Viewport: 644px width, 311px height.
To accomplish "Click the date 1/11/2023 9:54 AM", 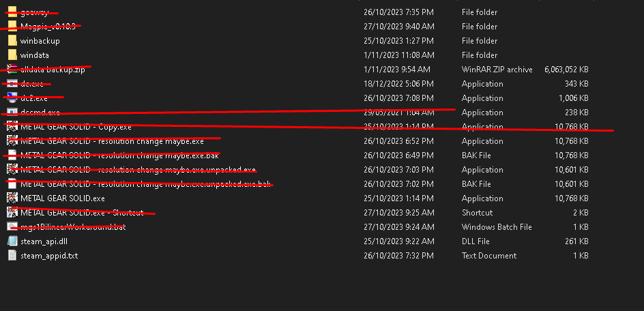I will (x=397, y=70).
